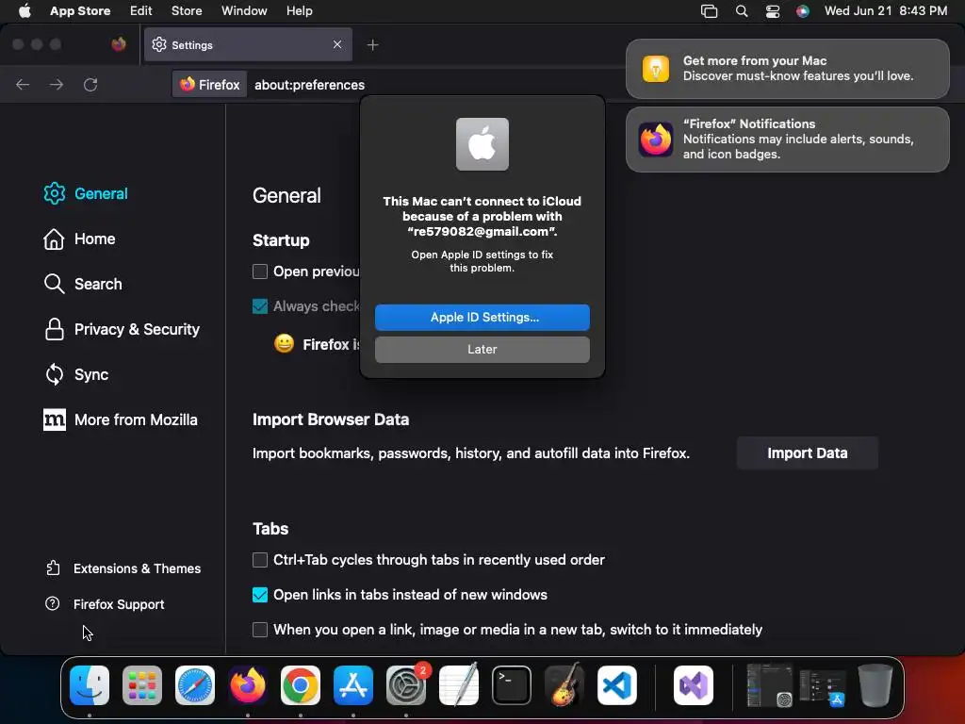The image size is (965, 724).
Task: Click the Stage Manager window icon in menu bar
Action: tap(709, 11)
